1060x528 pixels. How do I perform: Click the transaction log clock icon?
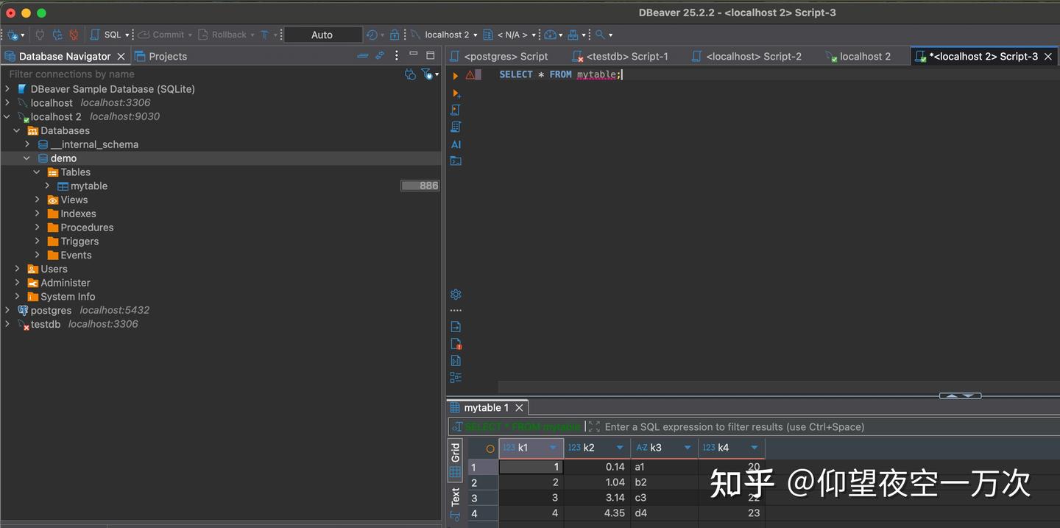pos(372,35)
